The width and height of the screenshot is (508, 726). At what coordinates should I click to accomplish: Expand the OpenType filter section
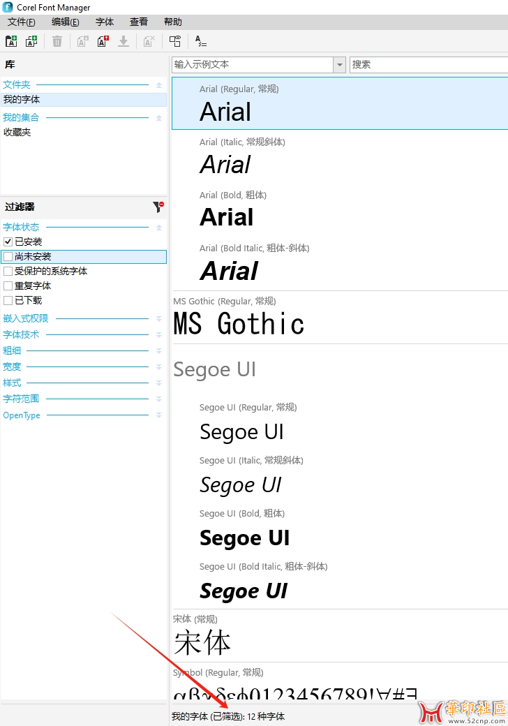158,415
